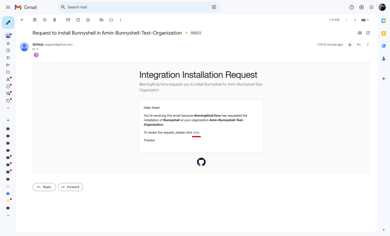Open the Promotions category tag icon
This screenshot has width=390, height=236.
pyautogui.click(x=8, y=101)
